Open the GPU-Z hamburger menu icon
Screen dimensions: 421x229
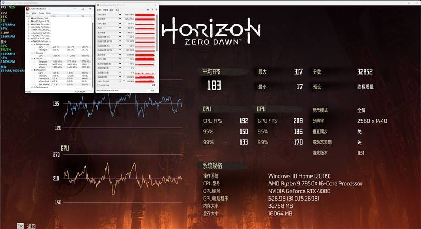coord(156,9)
